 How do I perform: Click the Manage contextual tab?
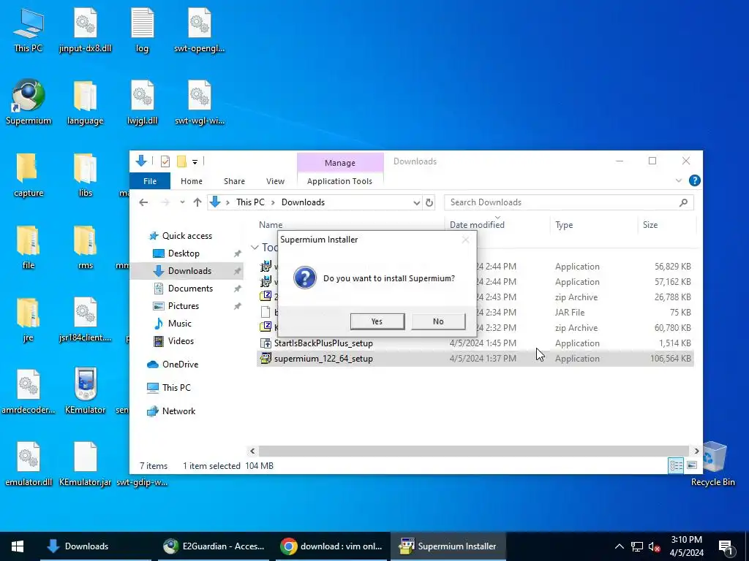coord(340,163)
